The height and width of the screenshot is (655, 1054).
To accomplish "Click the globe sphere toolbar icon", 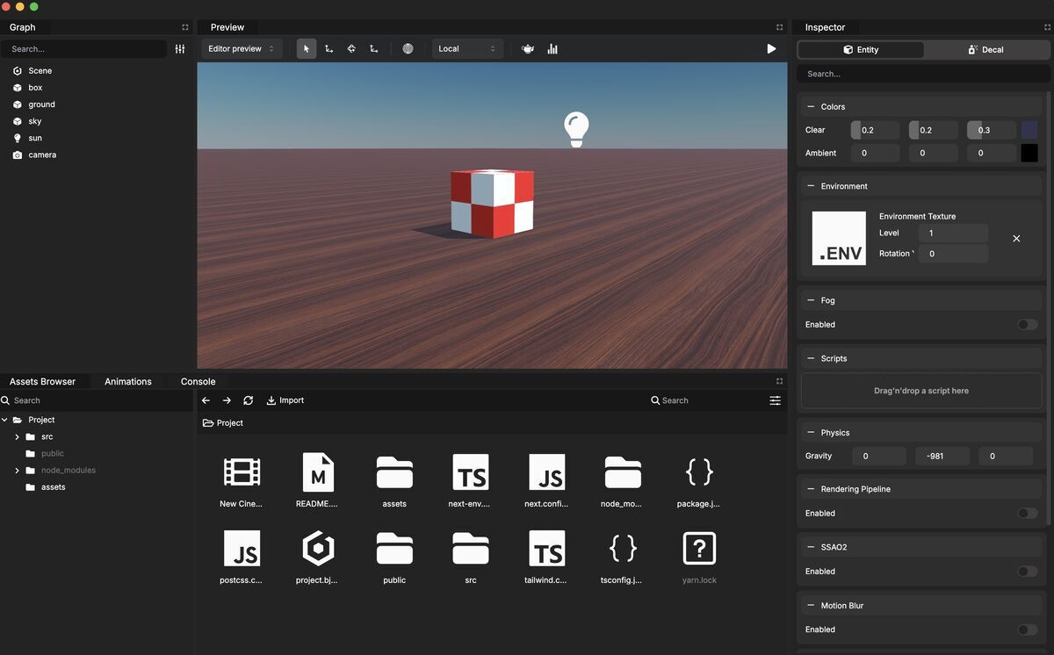I will pos(408,49).
